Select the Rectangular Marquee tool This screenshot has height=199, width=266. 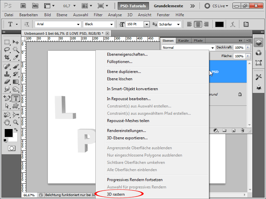pos(7,42)
